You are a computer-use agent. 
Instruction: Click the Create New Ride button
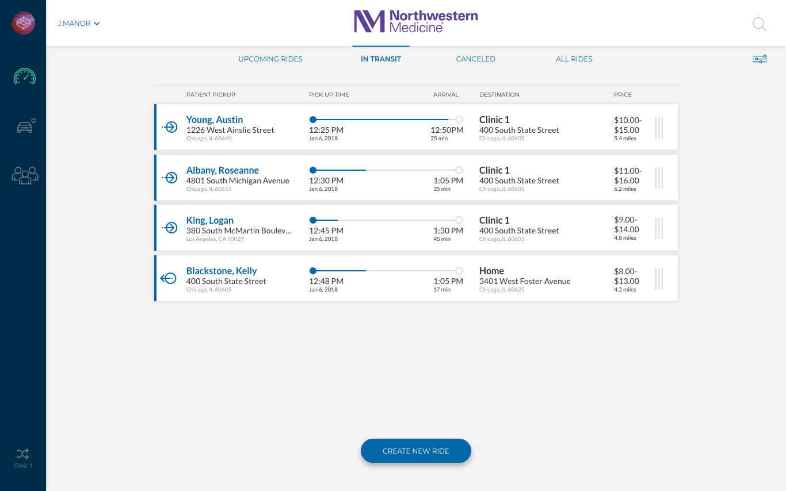[415, 451]
